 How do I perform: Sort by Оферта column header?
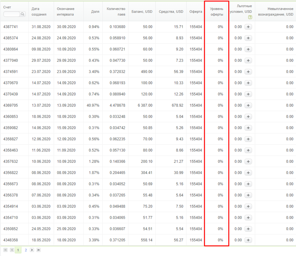(x=196, y=12)
